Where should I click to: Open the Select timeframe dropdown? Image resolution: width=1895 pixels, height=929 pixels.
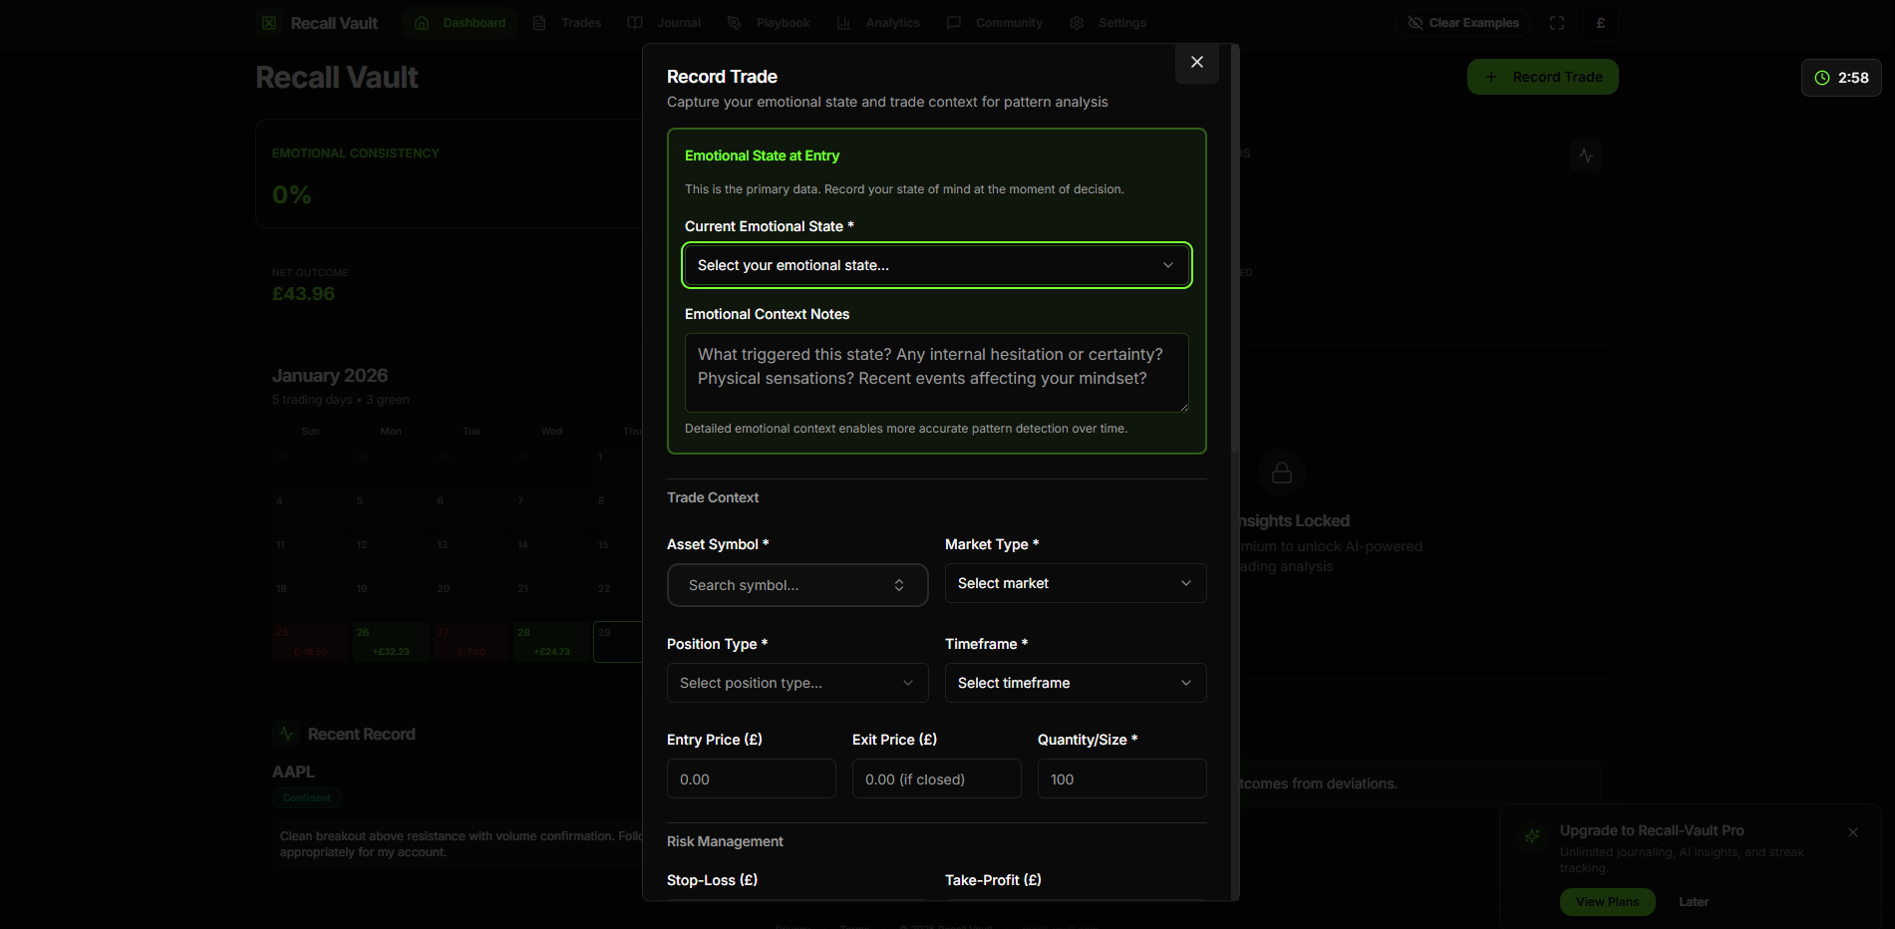point(1075,683)
